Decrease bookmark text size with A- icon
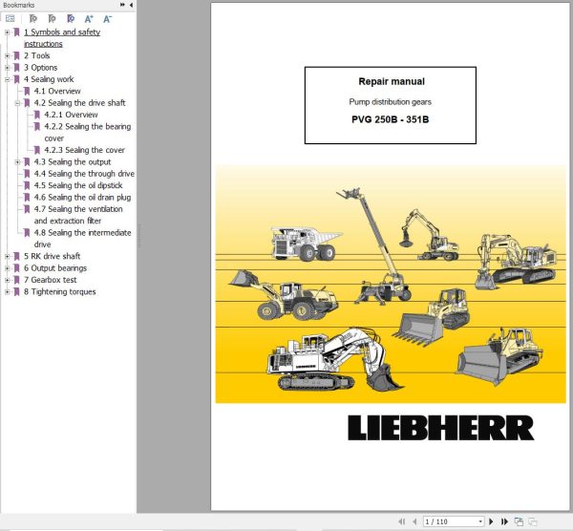 [x=107, y=19]
